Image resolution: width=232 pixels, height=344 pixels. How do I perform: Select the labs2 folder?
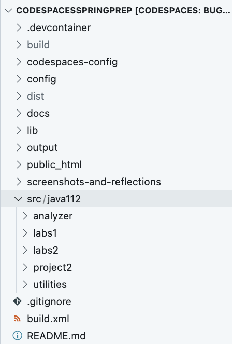(x=116, y=250)
